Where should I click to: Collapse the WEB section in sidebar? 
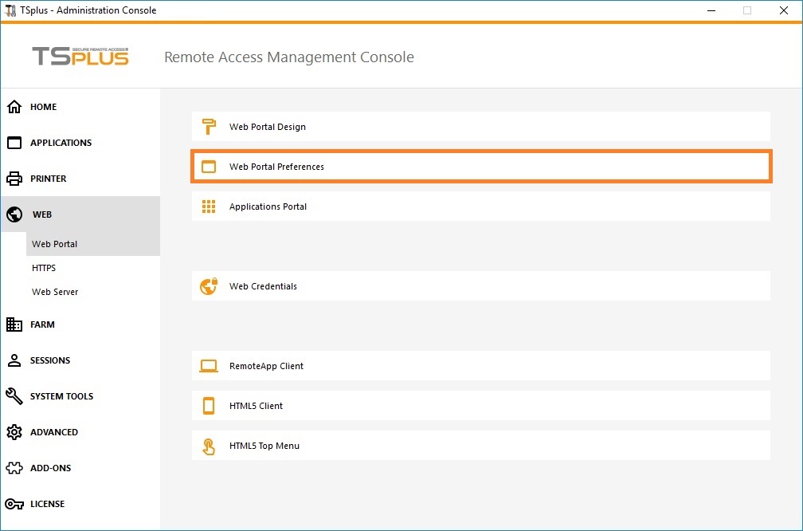(x=42, y=214)
